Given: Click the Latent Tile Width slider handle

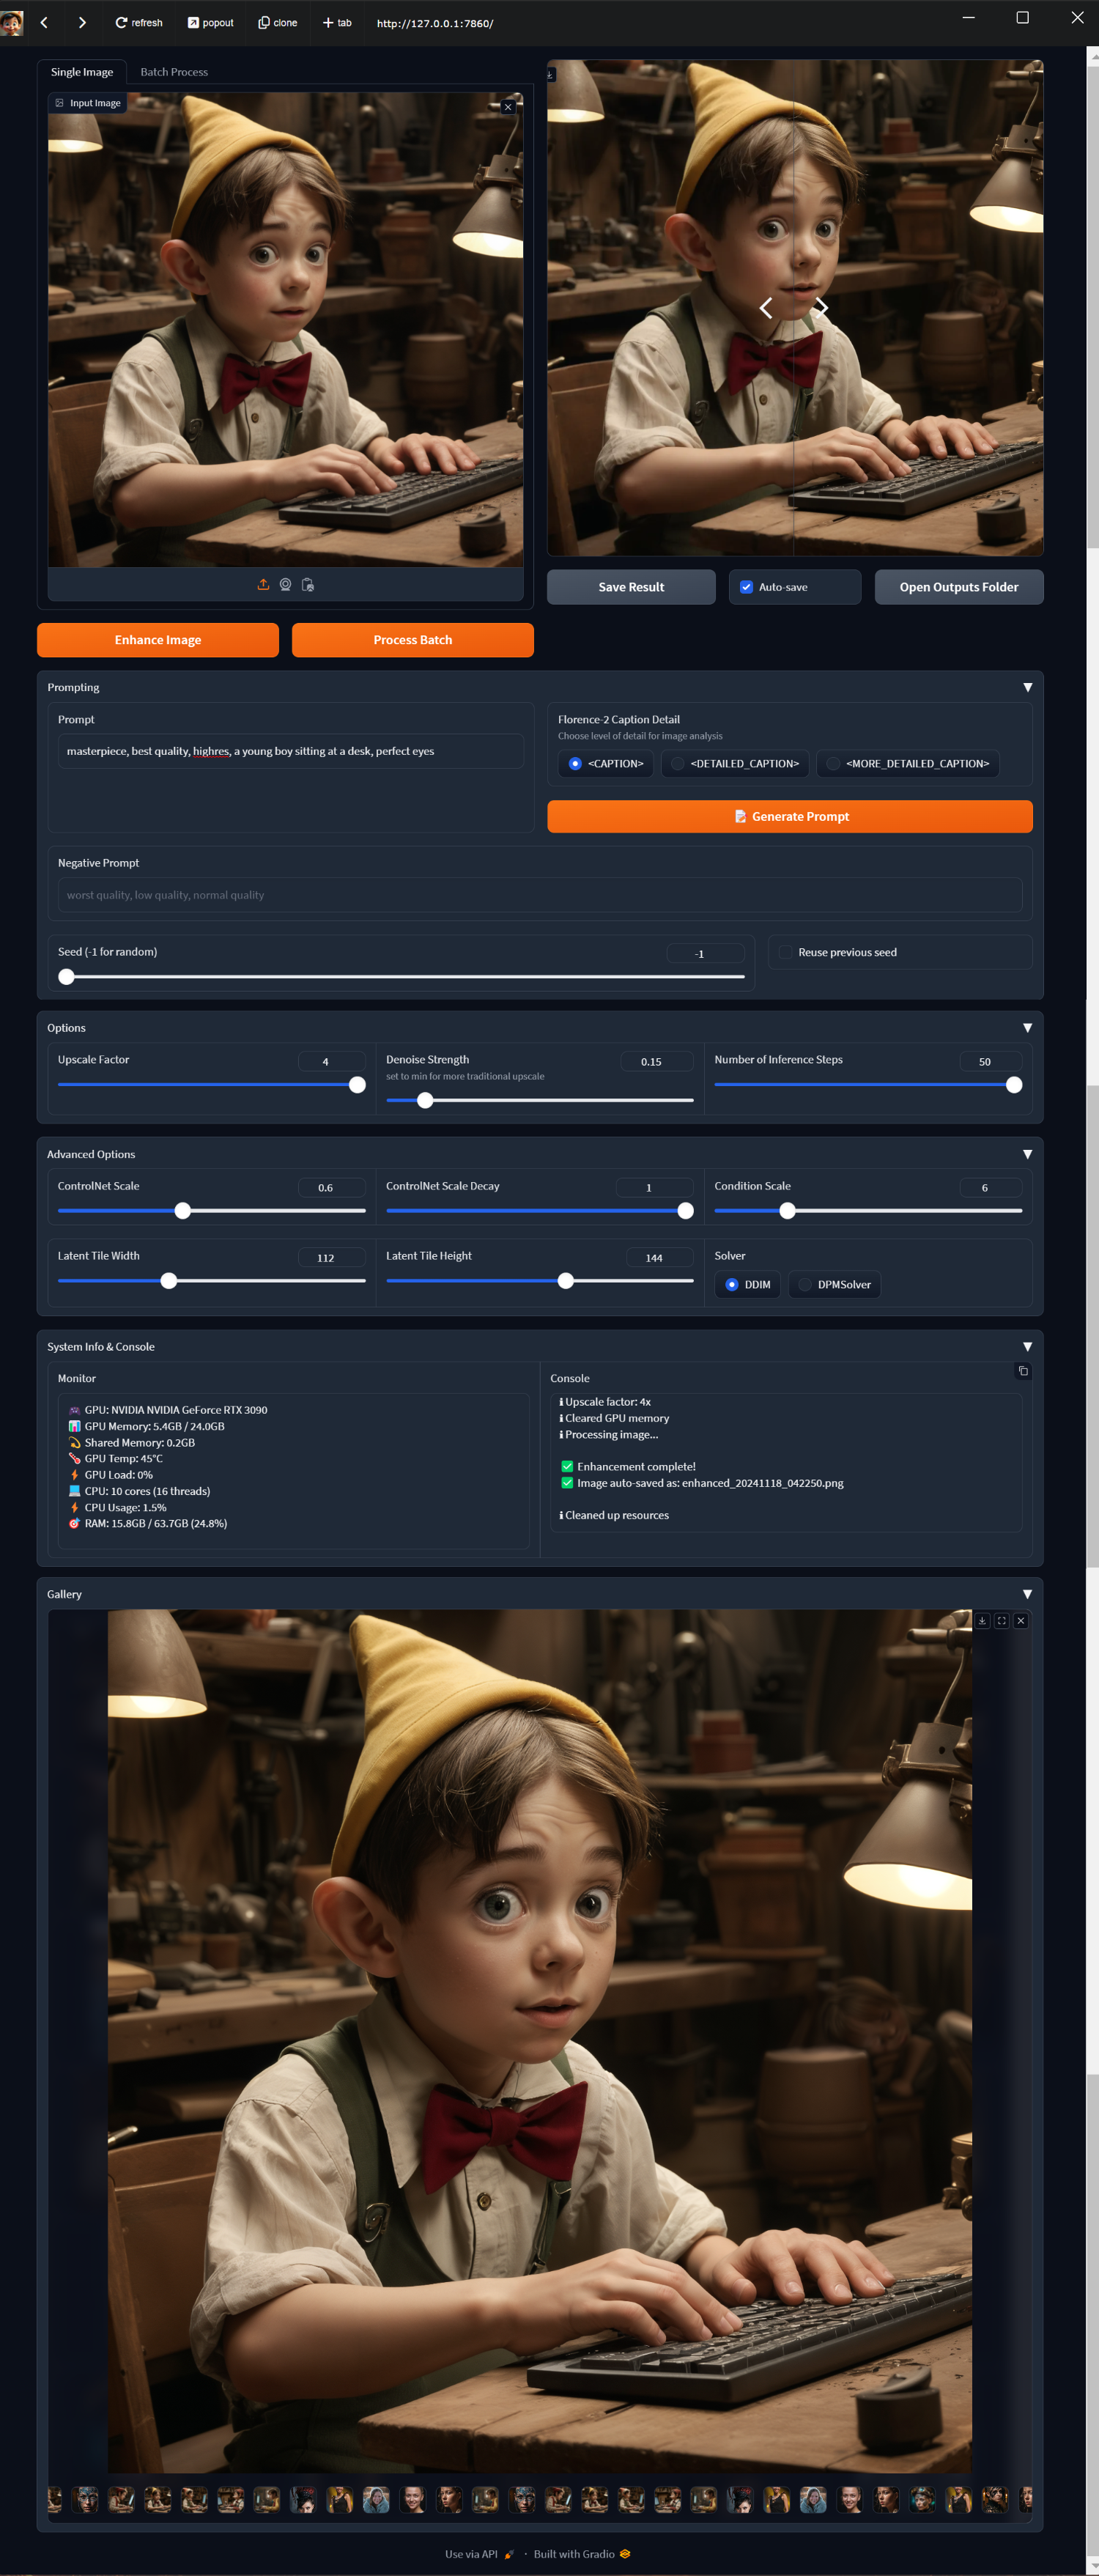Looking at the screenshot, I should point(169,1281).
